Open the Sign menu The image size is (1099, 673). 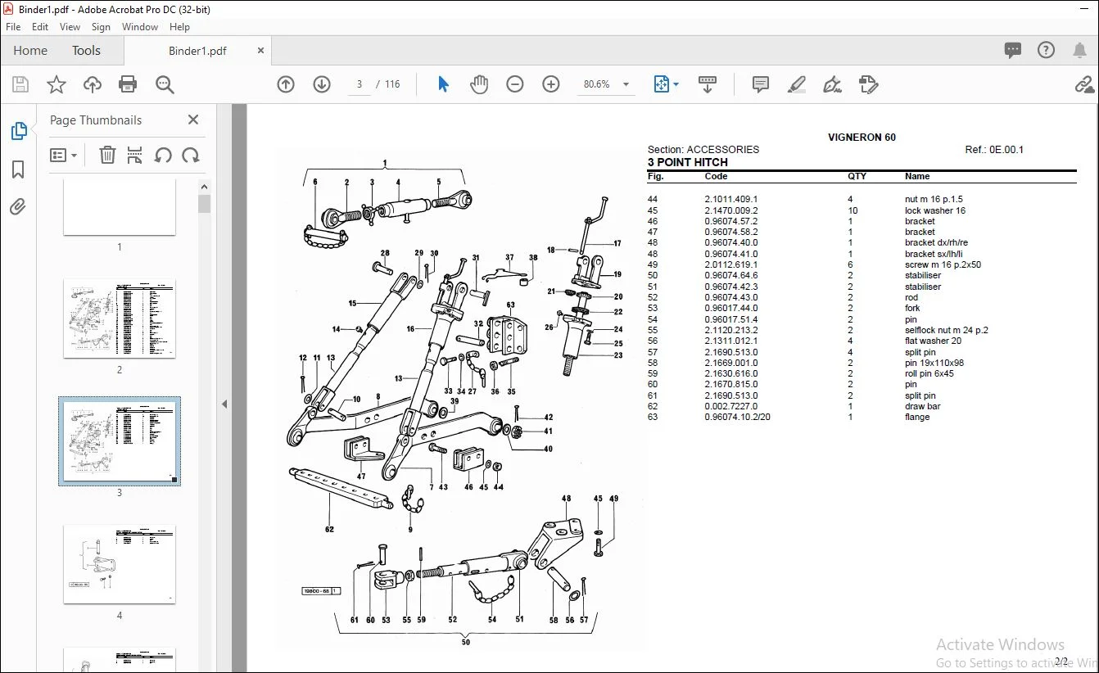(101, 27)
